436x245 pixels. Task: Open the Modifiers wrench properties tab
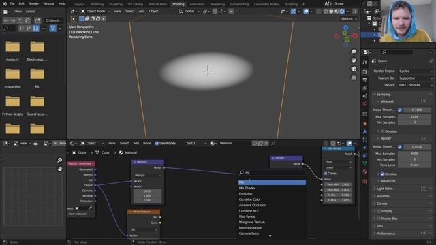coord(365,131)
